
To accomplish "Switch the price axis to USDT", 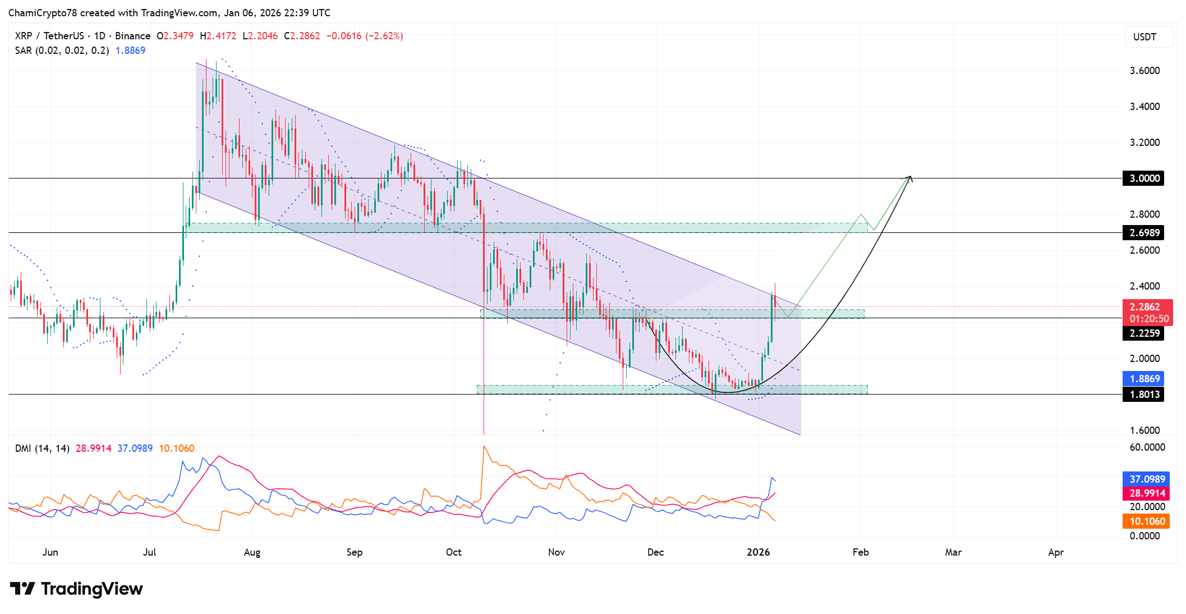I will coord(1148,37).
